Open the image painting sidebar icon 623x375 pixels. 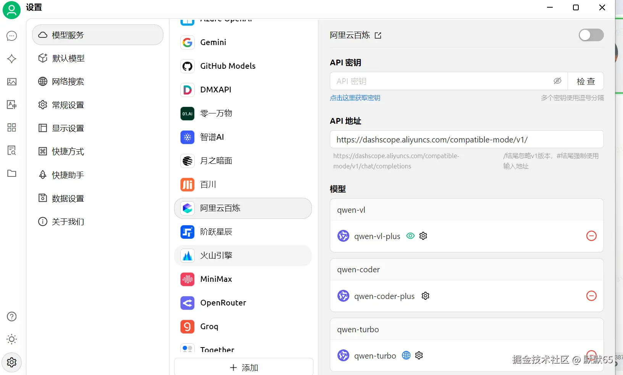(12, 82)
